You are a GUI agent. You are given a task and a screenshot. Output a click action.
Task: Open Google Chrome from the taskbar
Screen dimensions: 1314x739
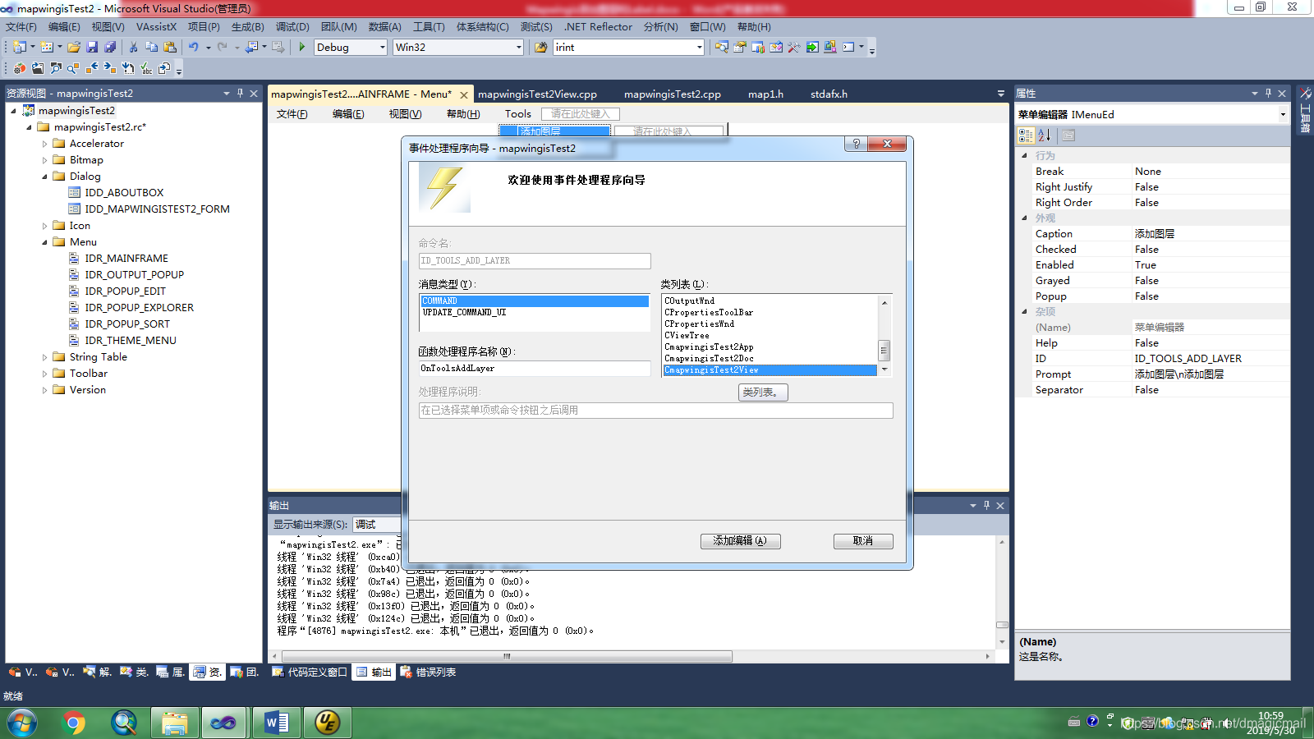(74, 723)
